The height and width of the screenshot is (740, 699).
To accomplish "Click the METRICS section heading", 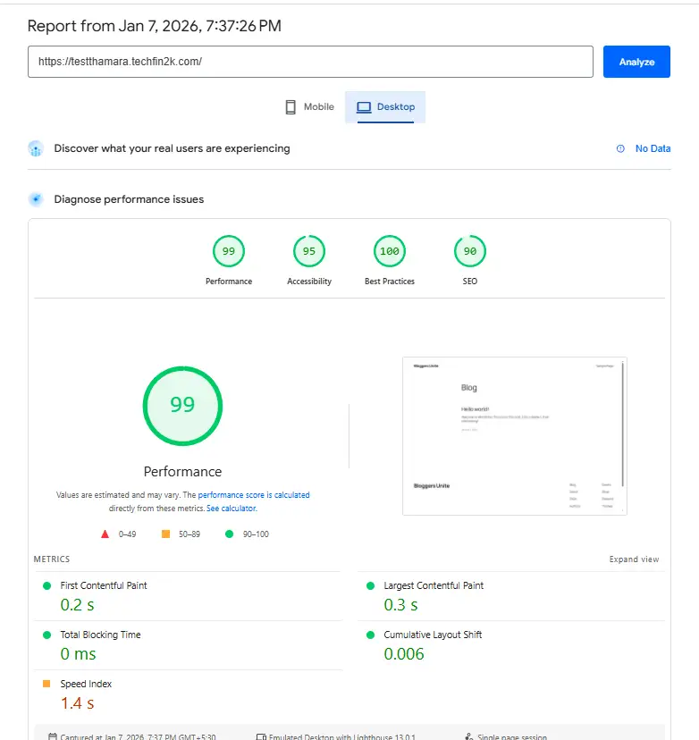I will [x=52, y=559].
